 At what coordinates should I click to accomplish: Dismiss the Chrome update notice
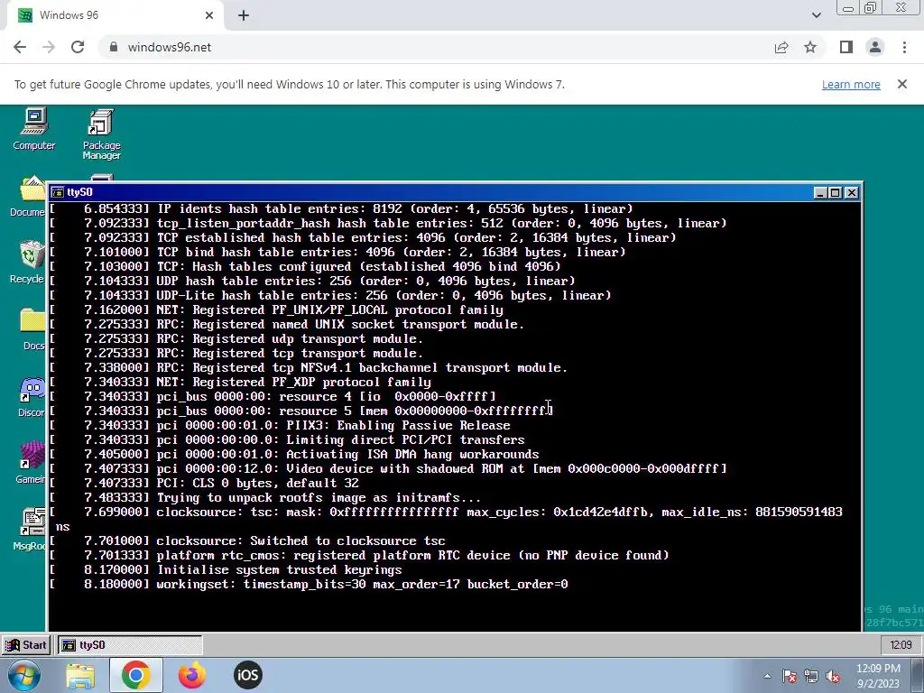click(x=902, y=84)
